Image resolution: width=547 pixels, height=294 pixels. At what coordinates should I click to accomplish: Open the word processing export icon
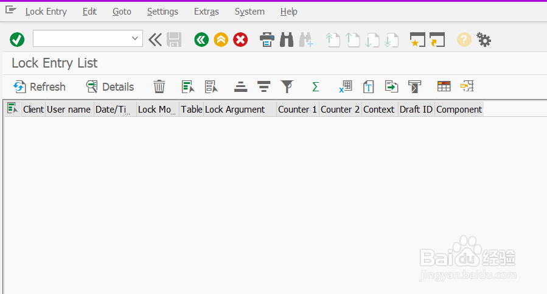coord(368,86)
